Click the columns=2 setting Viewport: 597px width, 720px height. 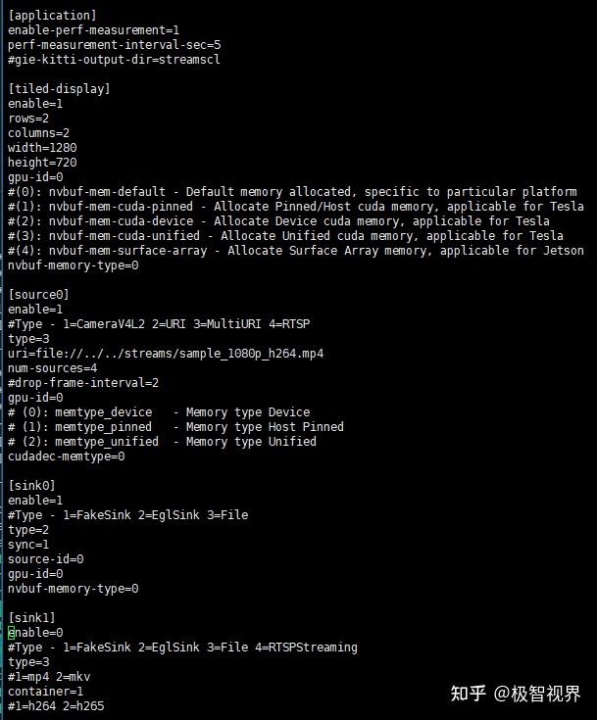[38, 133]
